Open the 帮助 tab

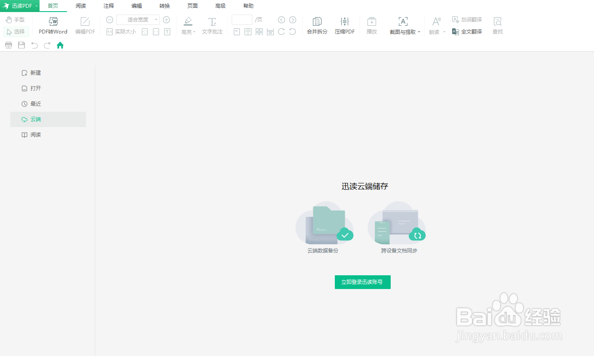[248, 6]
